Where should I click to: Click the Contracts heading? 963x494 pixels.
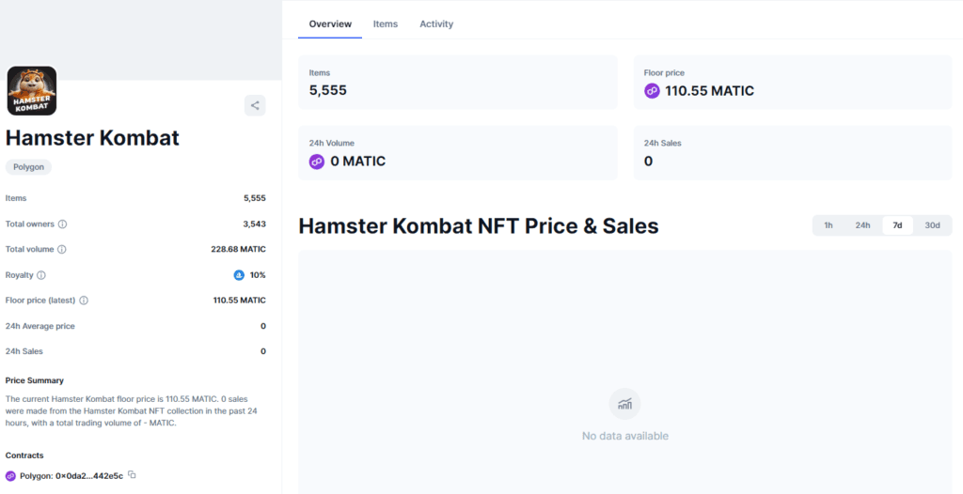[24, 455]
